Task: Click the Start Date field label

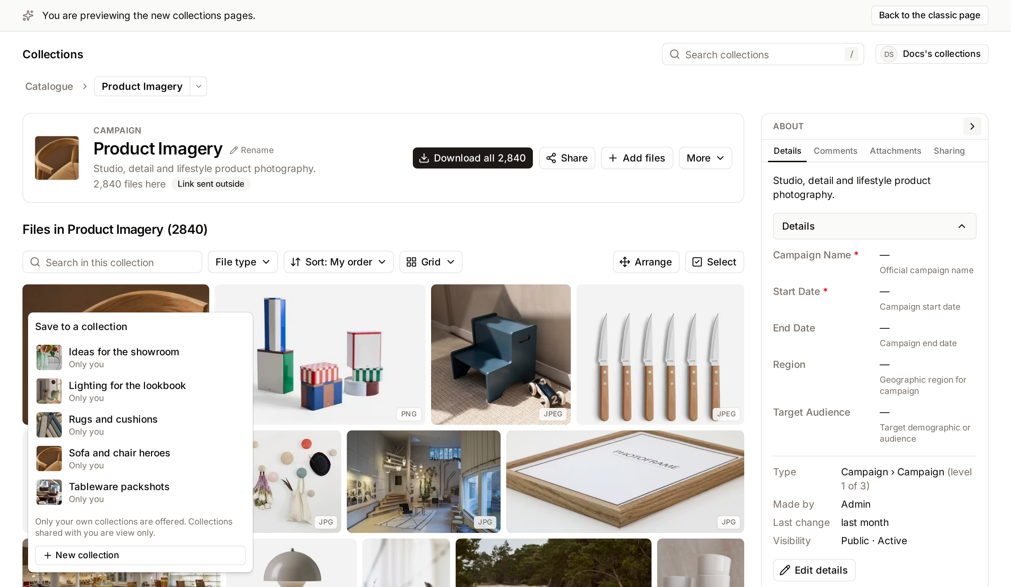Action: click(x=796, y=291)
